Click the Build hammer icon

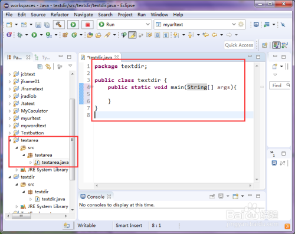pyautogui.click(x=58, y=25)
